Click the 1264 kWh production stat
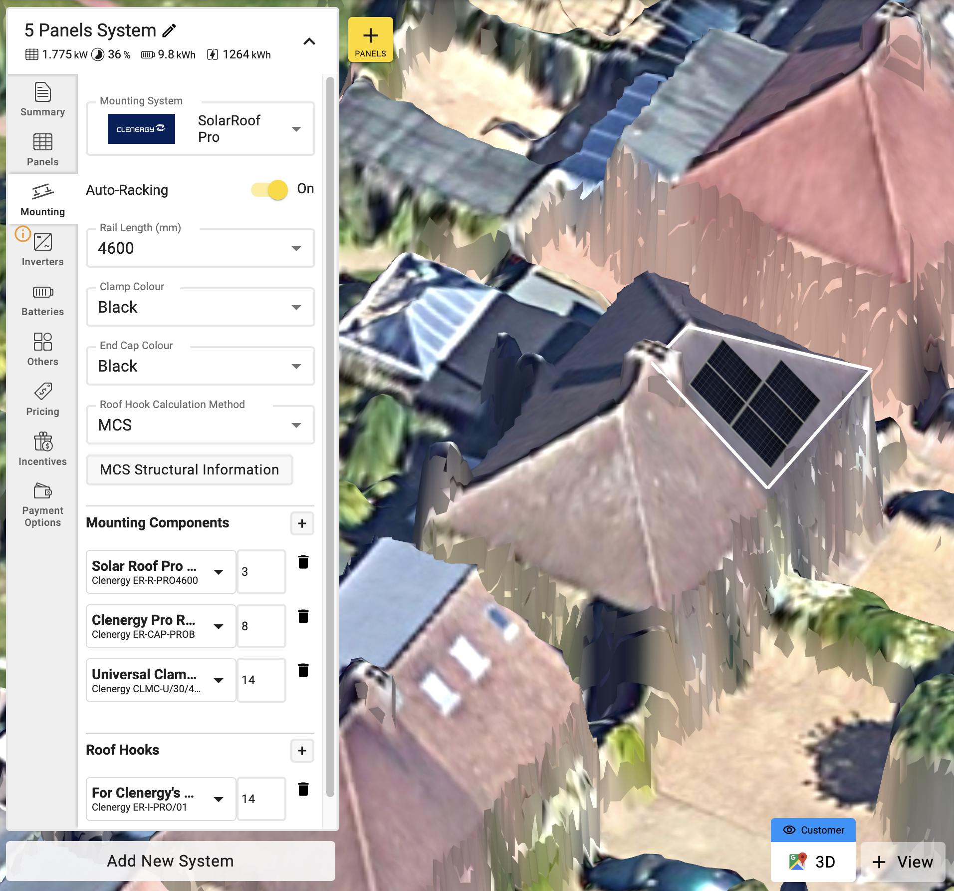Viewport: 954px width, 891px height. tap(239, 54)
